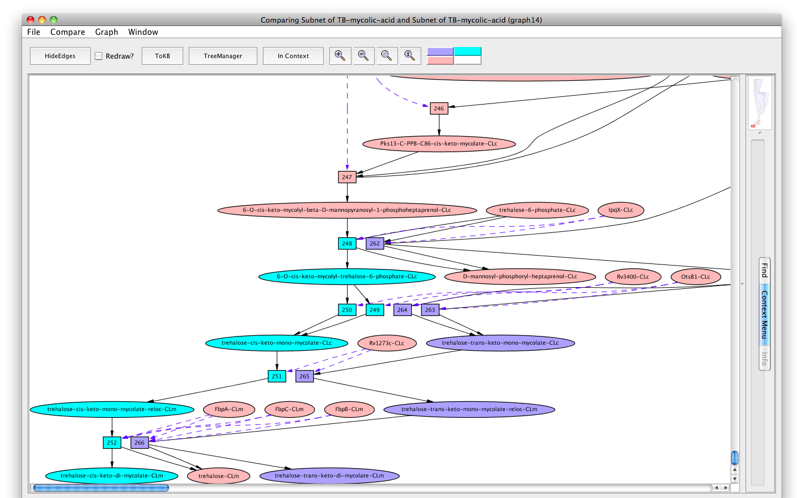Switch to the Info side tab
This screenshot has width=797, height=498.
764,358
